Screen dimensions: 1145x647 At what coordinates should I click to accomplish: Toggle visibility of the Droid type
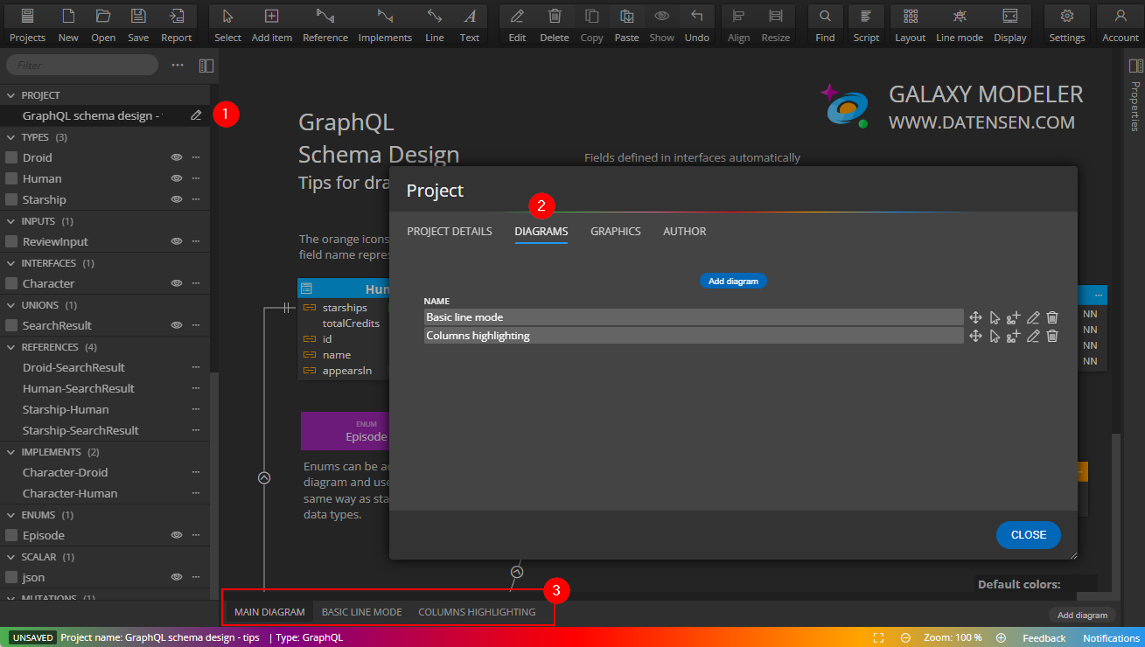[178, 157]
